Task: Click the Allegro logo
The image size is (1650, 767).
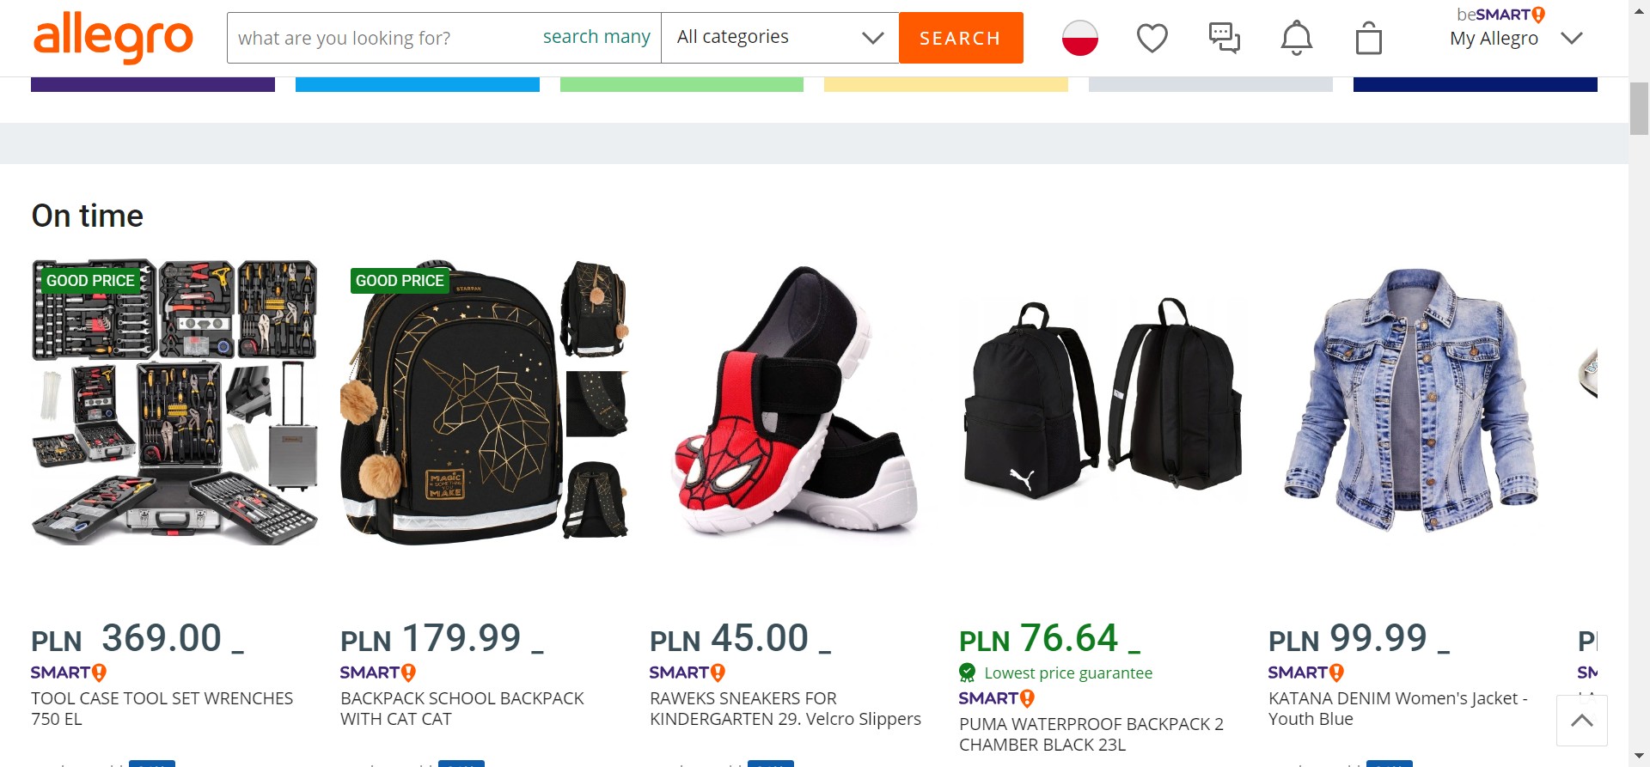Action: [113, 38]
